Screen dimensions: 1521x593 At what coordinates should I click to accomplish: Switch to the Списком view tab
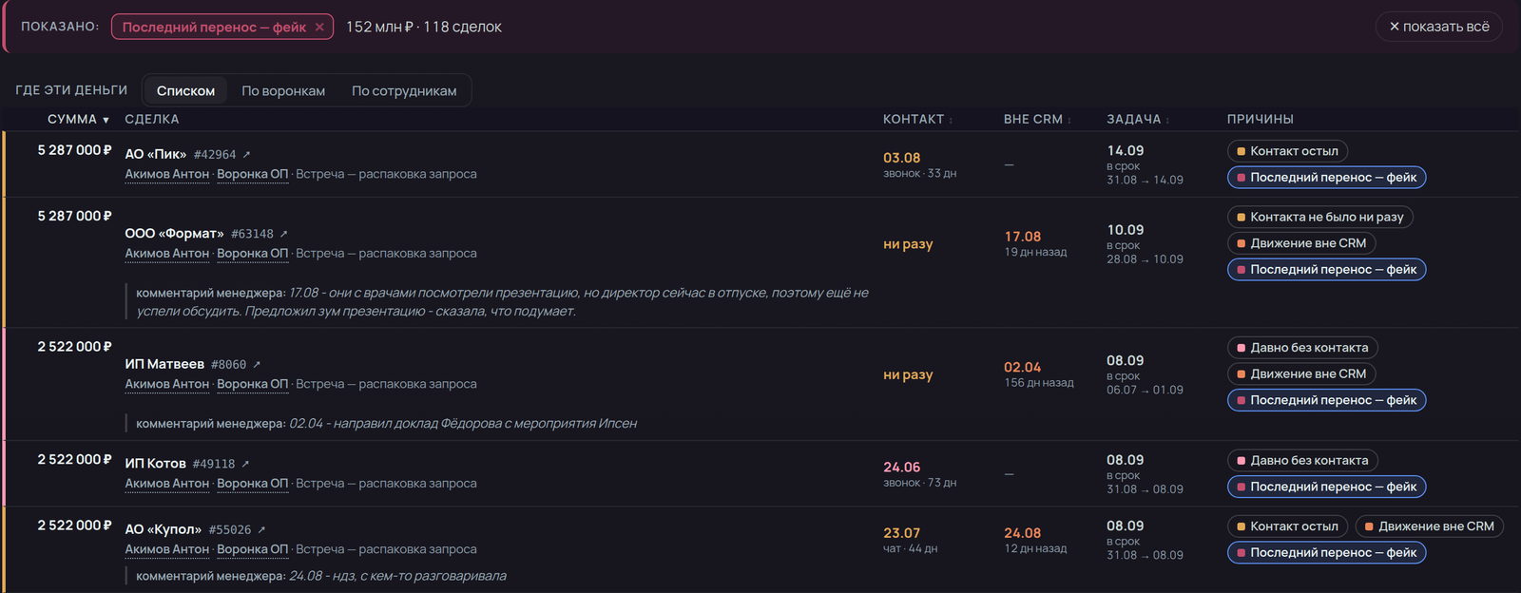point(185,90)
